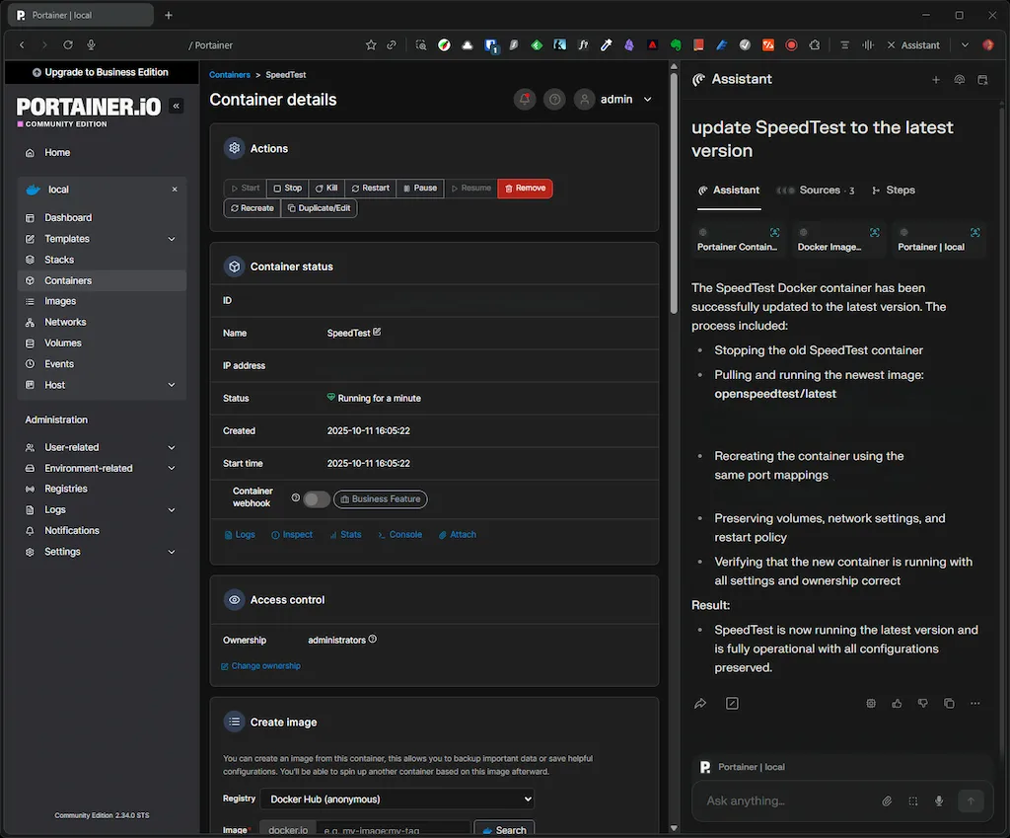Open the notifications bell in Portainer header
Image resolution: width=1010 pixels, height=838 pixels.
click(x=524, y=99)
